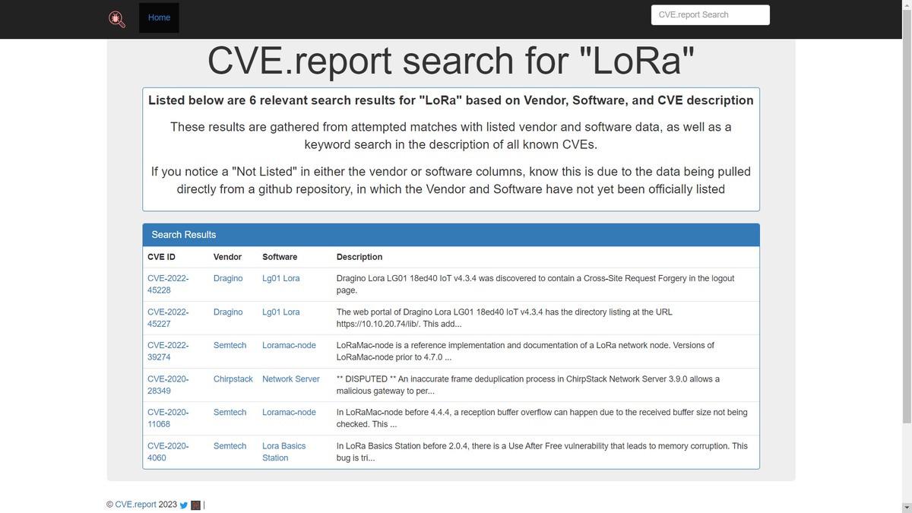Click the DISPUTED frame deduplication description

pyautogui.click(x=528, y=385)
